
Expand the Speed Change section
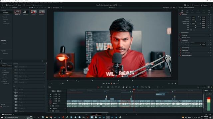[186, 48]
